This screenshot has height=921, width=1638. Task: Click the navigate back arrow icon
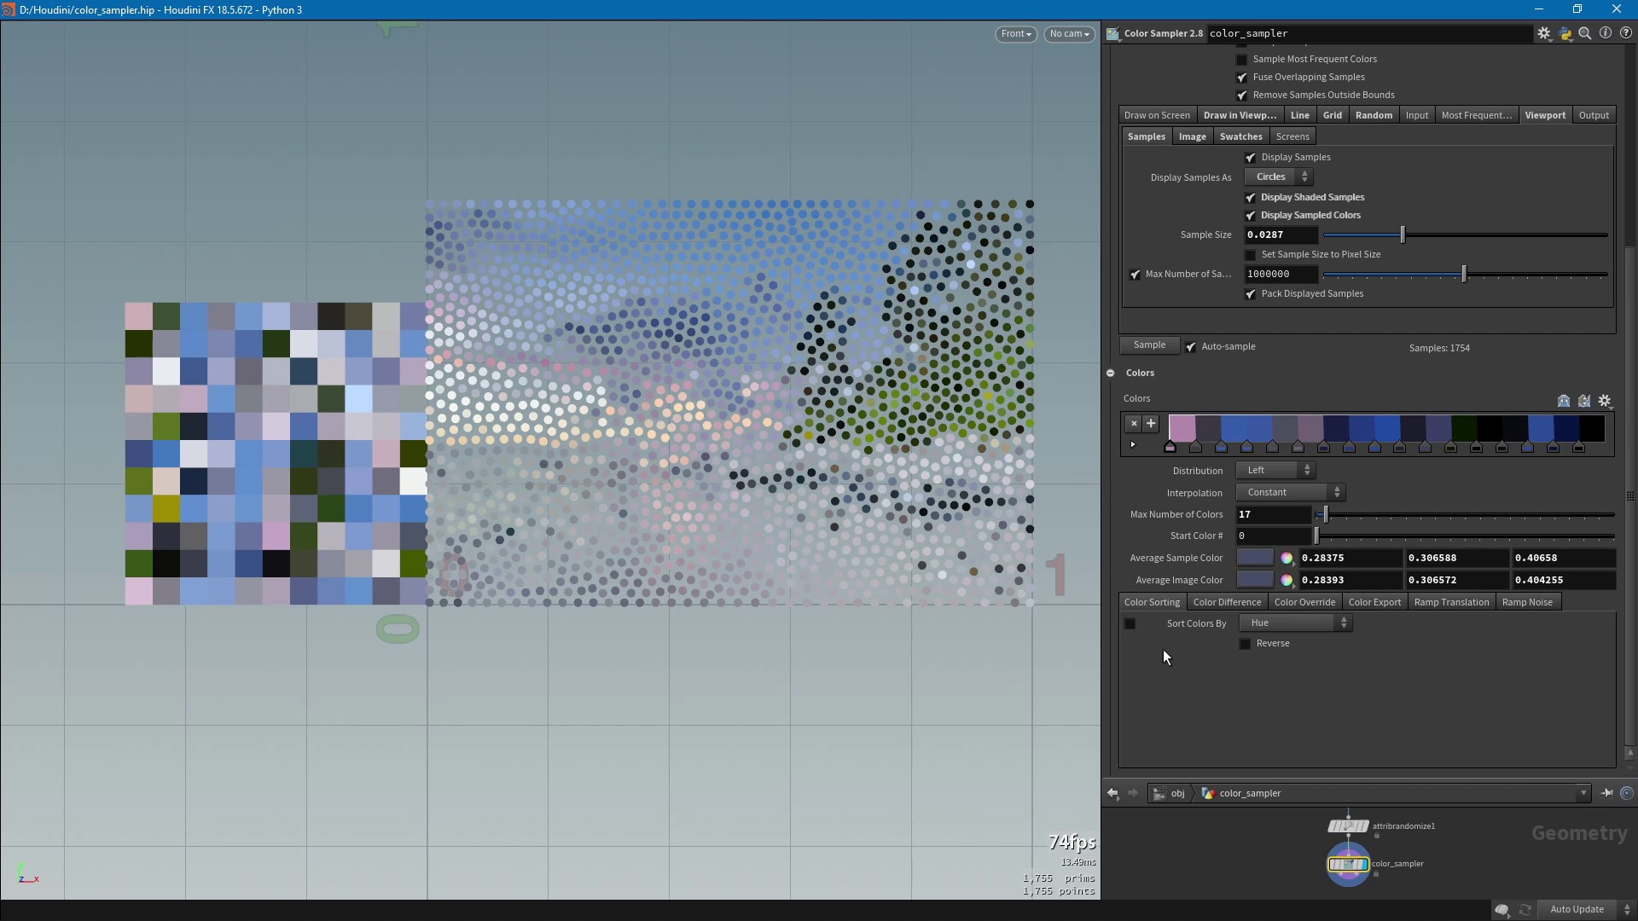tap(1112, 793)
